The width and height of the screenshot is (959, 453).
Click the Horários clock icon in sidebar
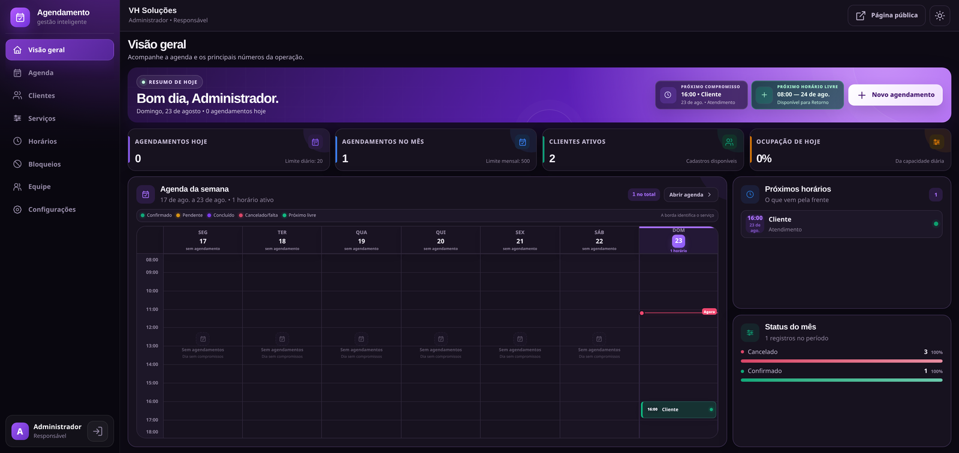17,141
